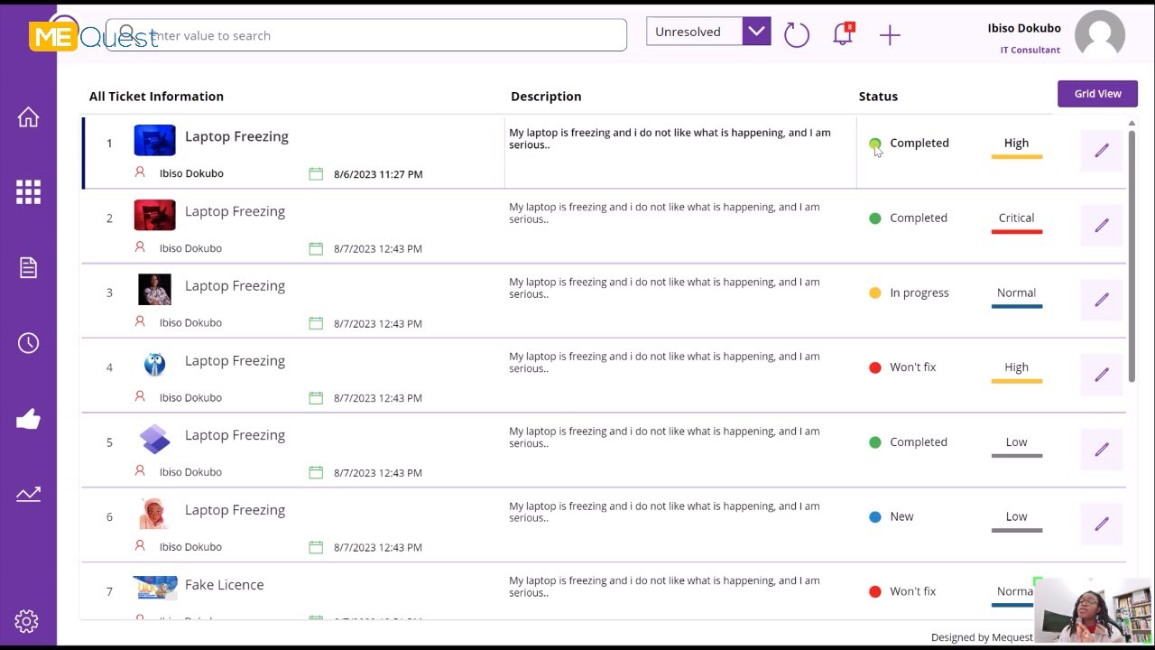Expand the Unresolved filter dropdown arrow
The width and height of the screenshot is (1155, 650).
pyautogui.click(x=756, y=32)
